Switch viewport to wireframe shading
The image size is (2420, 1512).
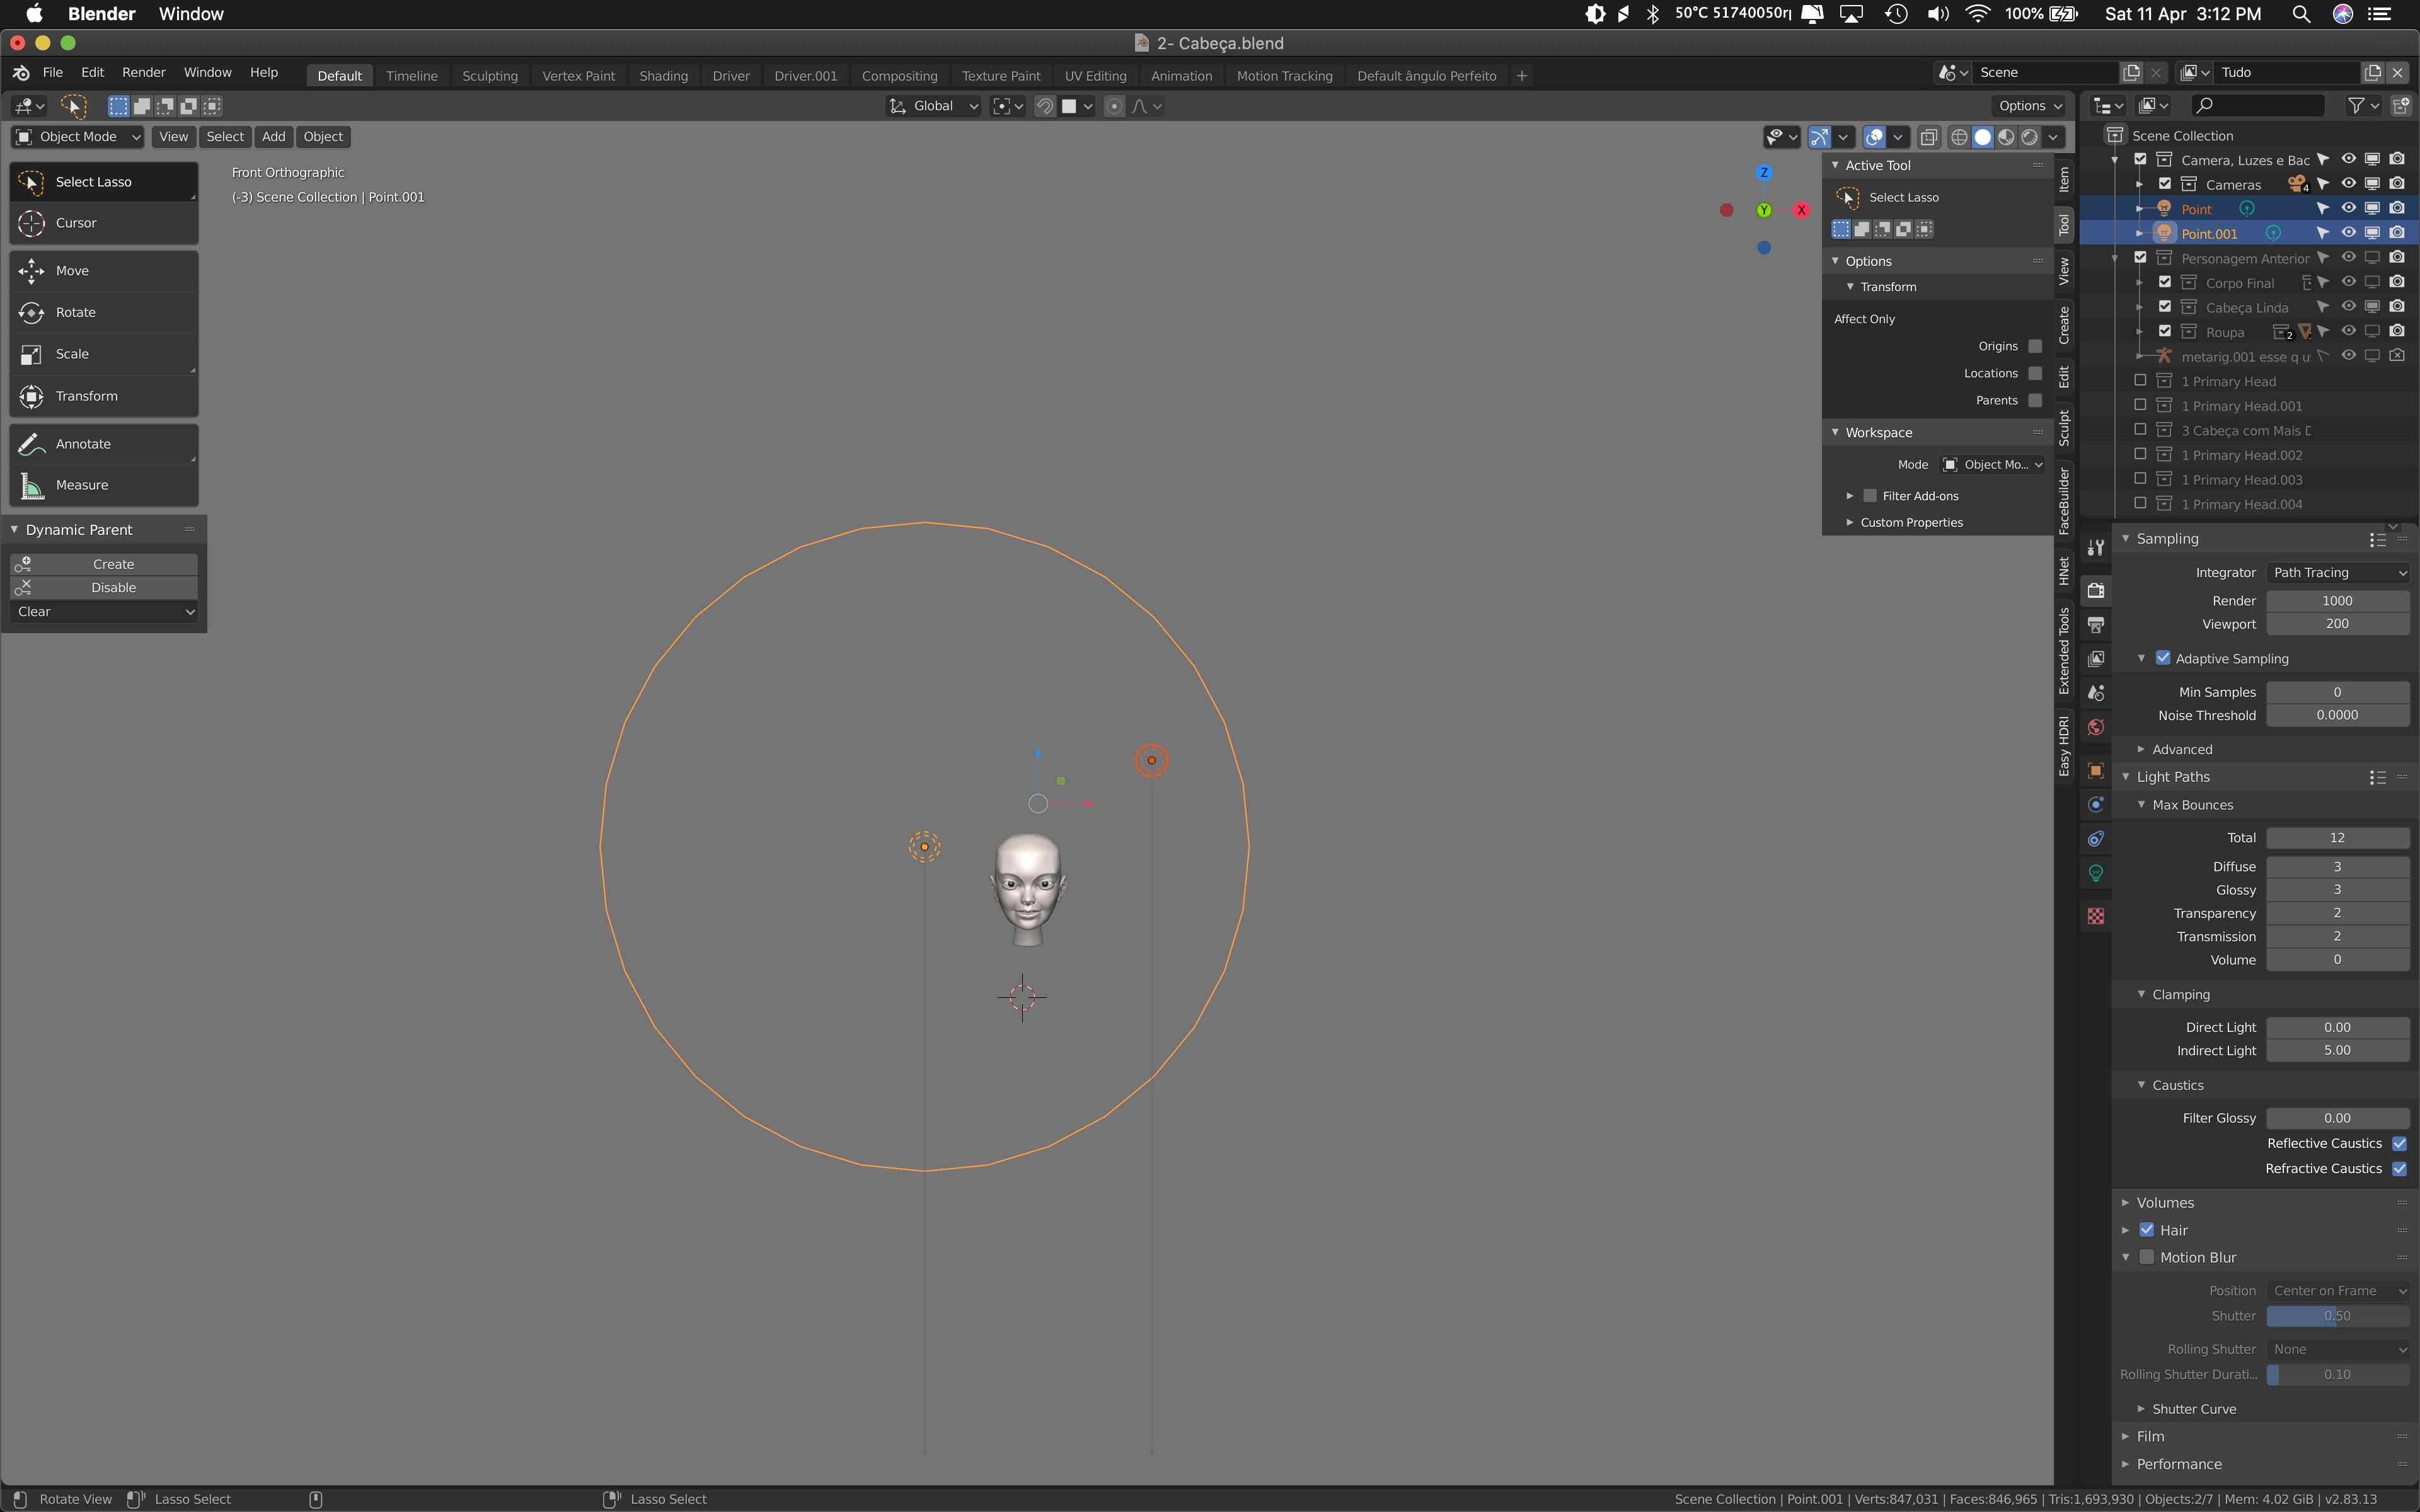(1959, 137)
